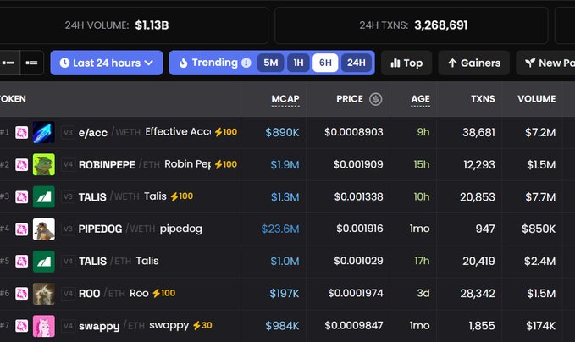Click the boost 30 badge on swappy
The width and height of the screenshot is (575, 342).
point(202,326)
